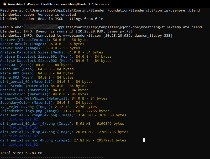Select 'Plane.002 (Mesh)' line
The width and height of the screenshot is (210, 159).
click(37, 73)
